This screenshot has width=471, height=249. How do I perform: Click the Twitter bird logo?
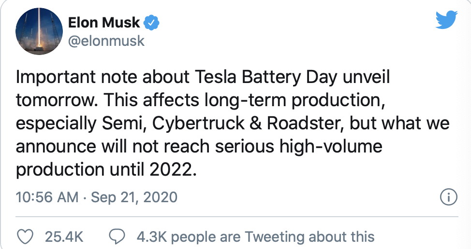tap(446, 19)
